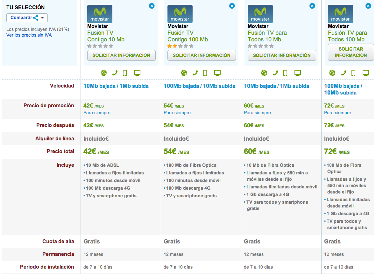
Task: Click Solicitar Información for Todos 10 Mb
Action: coord(282,55)
